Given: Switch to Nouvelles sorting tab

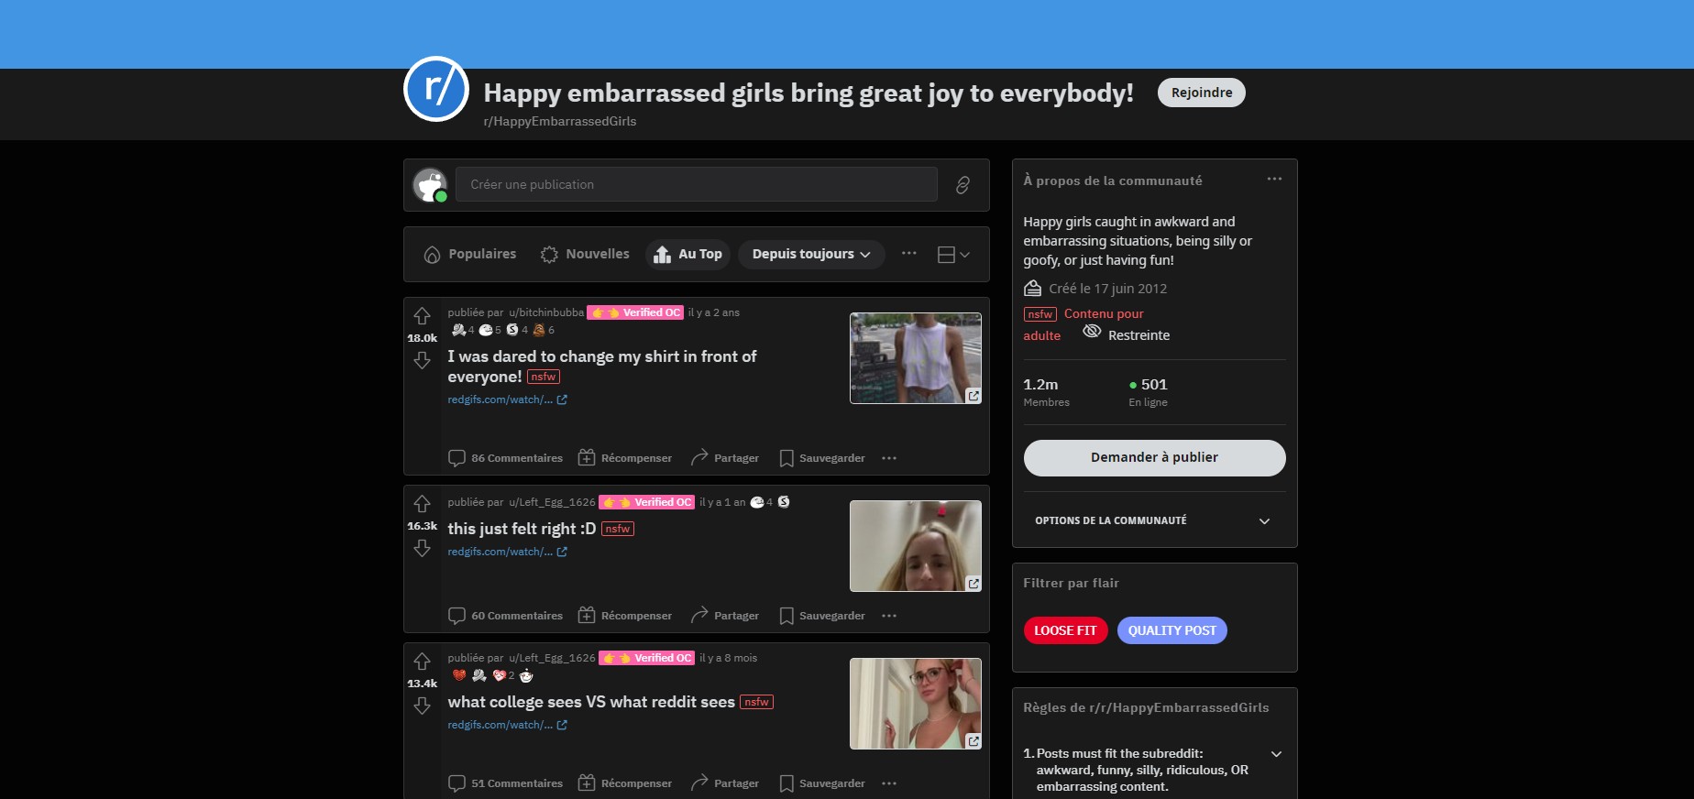Looking at the screenshot, I should [x=585, y=255].
